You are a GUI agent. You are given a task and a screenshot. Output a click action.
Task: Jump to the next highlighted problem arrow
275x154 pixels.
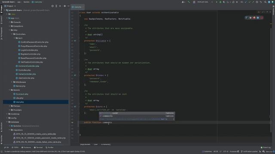pos(270,12)
